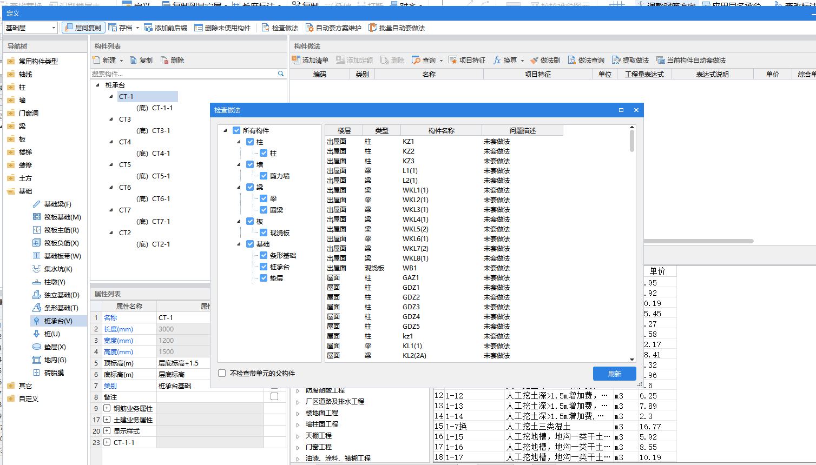816x465 pixels.
Task: Open 门窗洞 category in navigation tree
Action: click(28, 113)
